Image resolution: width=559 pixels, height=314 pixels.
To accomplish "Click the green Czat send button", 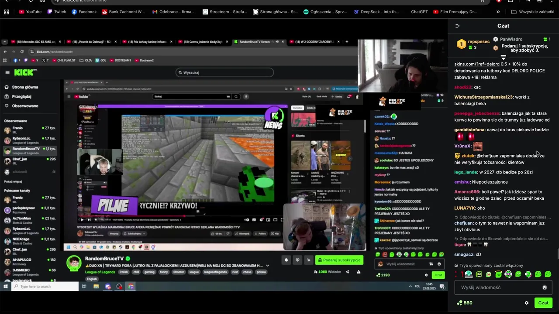I will coord(543,303).
